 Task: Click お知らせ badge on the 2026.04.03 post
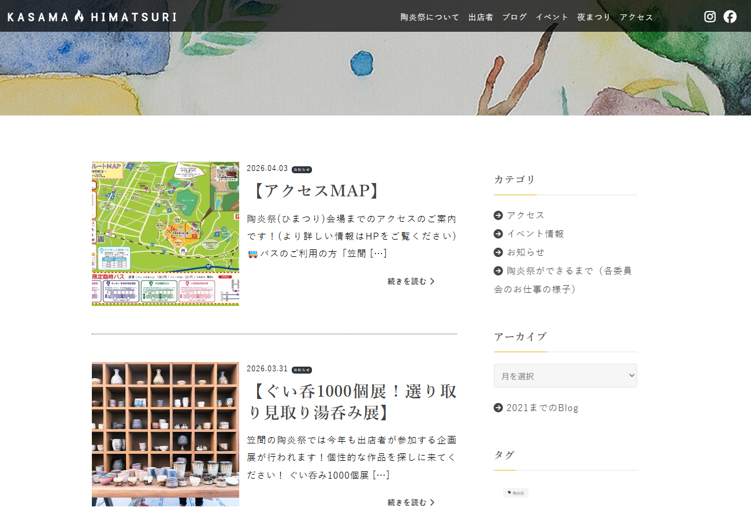302,170
